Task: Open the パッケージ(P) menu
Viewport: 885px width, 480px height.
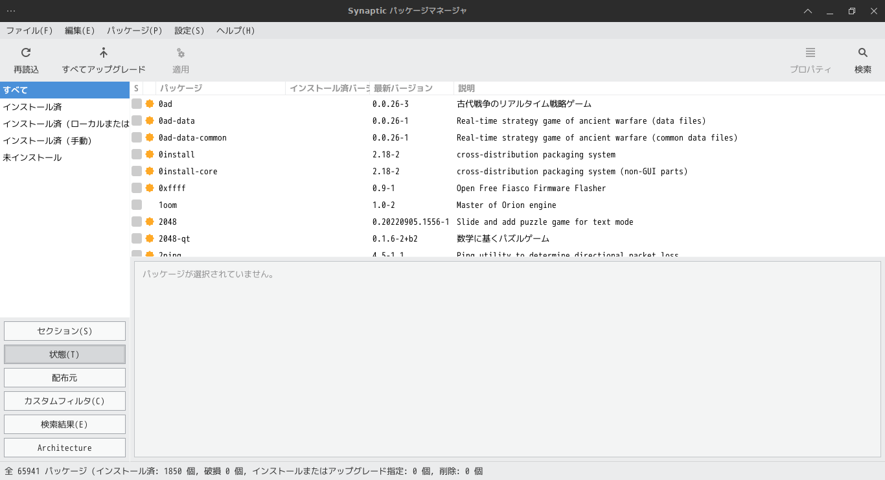Action: point(135,30)
